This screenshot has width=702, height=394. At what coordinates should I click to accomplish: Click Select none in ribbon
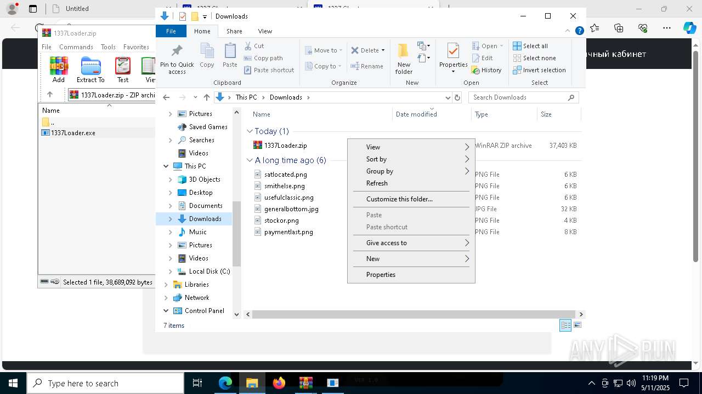(x=535, y=58)
